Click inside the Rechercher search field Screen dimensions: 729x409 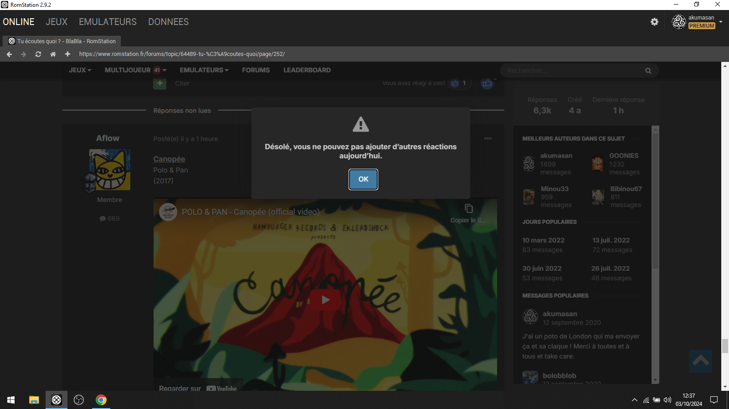click(572, 71)
